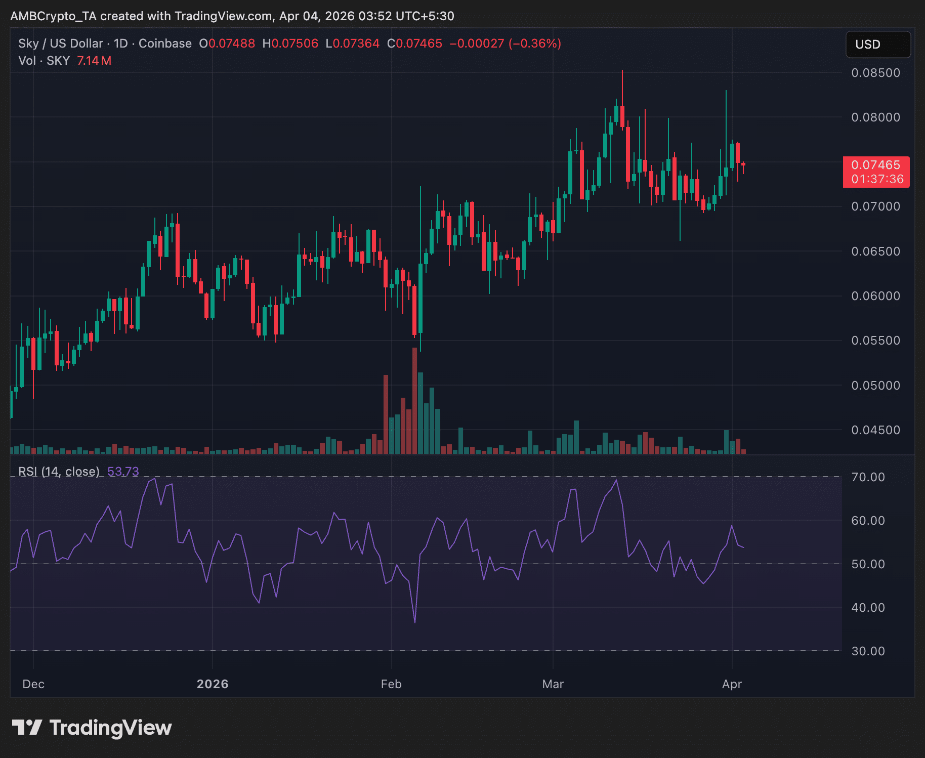
Task: Select the RSI (14, close) indicator label
Action: point(59,472)
